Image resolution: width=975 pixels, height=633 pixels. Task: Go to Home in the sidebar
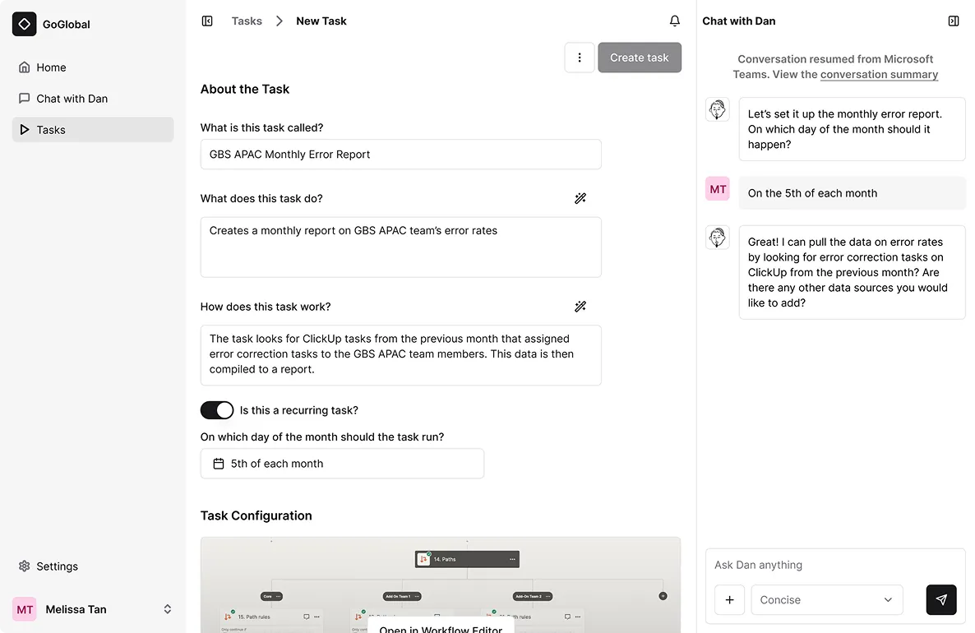51,67
